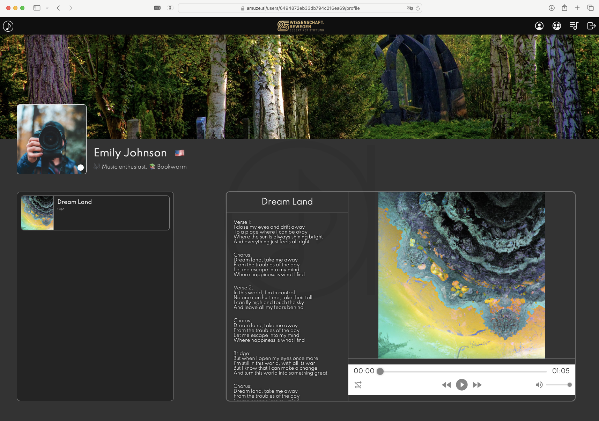The image size is (599, 421).
Task: Click the Wissenschaft Bewegen sponsor logo
Action: pos(301,26)
